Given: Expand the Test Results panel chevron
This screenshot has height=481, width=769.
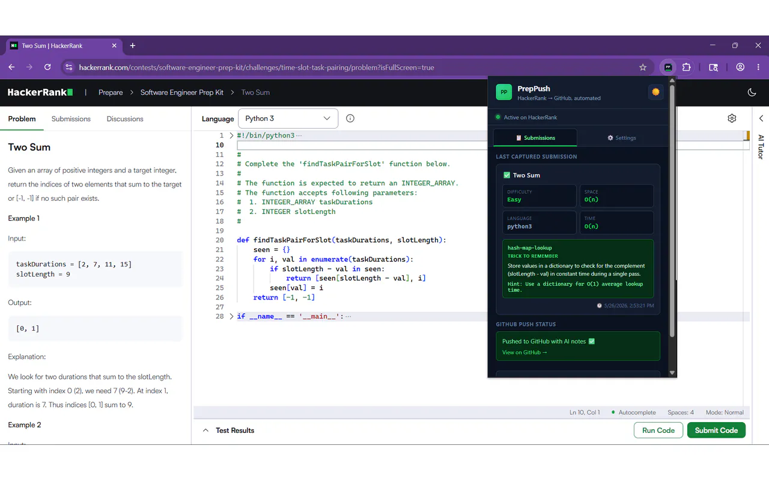Looking at the screenshot, I should click(205, 430).
